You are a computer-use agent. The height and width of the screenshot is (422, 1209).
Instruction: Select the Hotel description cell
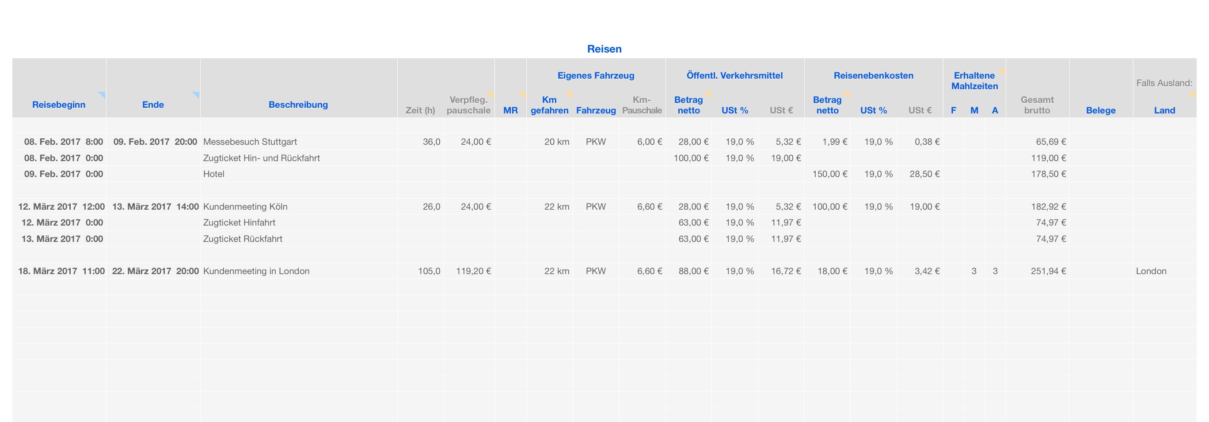point(214,174)
